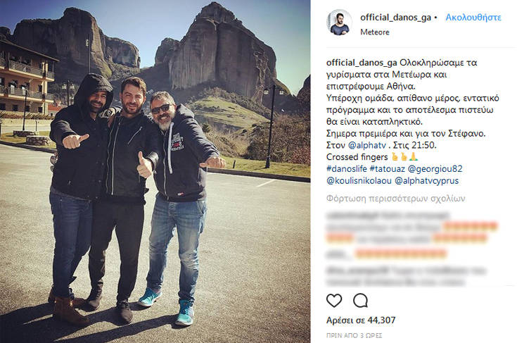Image resolution: width=517 pixels, height=343 pixels.
Task: Follow the account via Ακολουθήστε
Action: point(473,18)
